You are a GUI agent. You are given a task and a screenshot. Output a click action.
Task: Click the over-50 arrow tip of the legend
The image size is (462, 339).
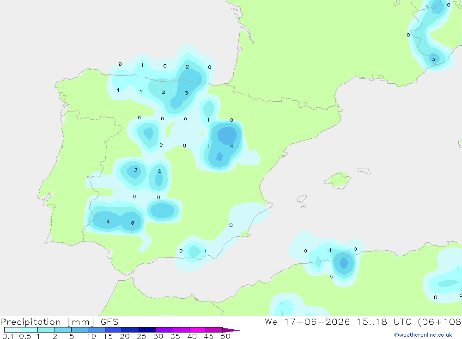(x=231, y=330)
